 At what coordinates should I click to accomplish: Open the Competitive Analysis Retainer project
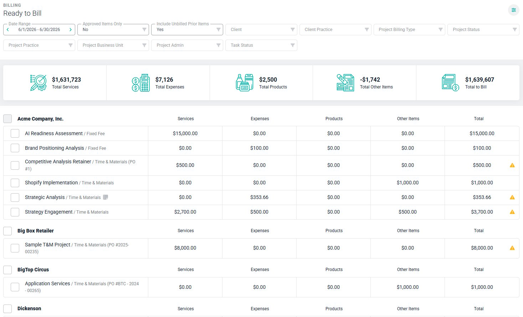tap(58, 162)
